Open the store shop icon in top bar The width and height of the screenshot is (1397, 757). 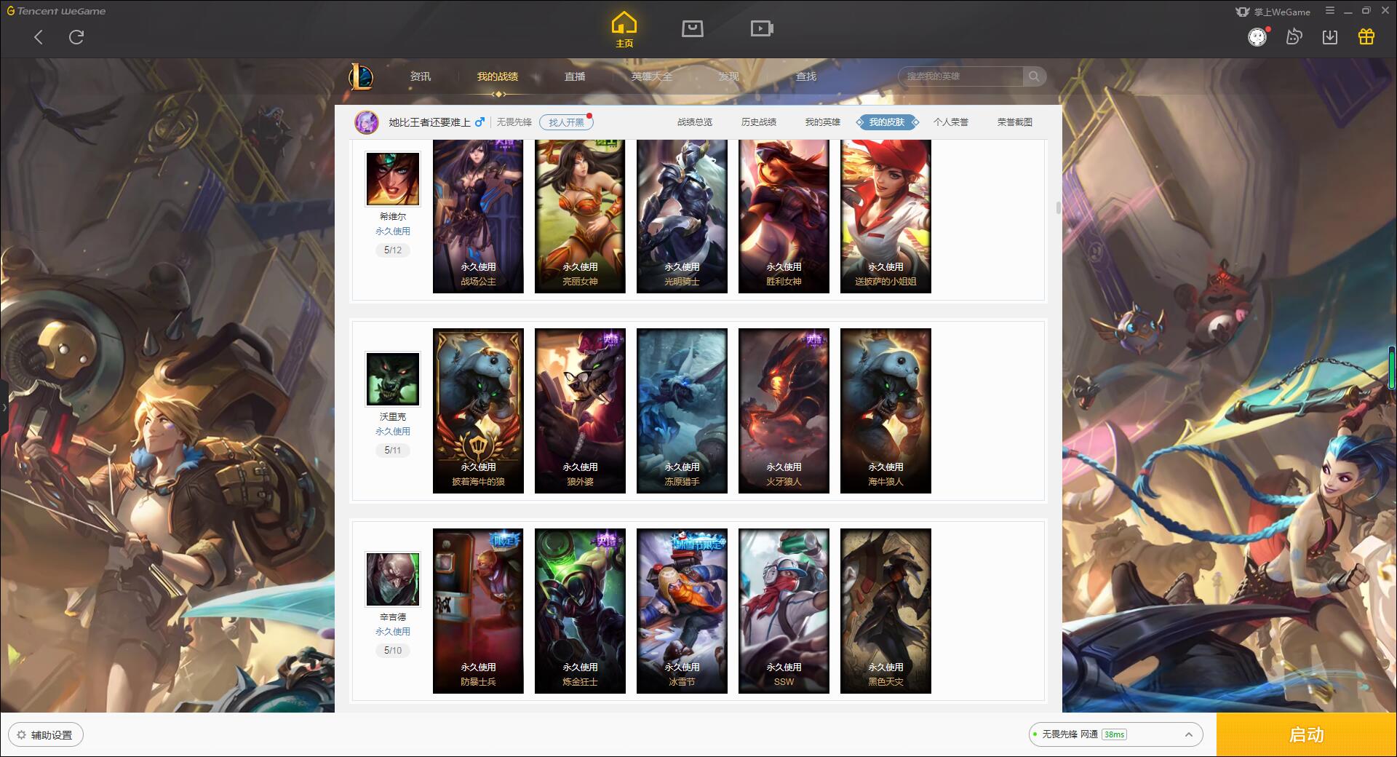click(x=692, y=28)
